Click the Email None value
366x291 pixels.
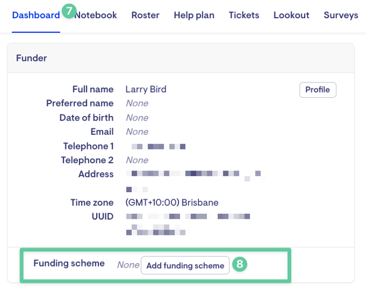[x=138, y=132]
